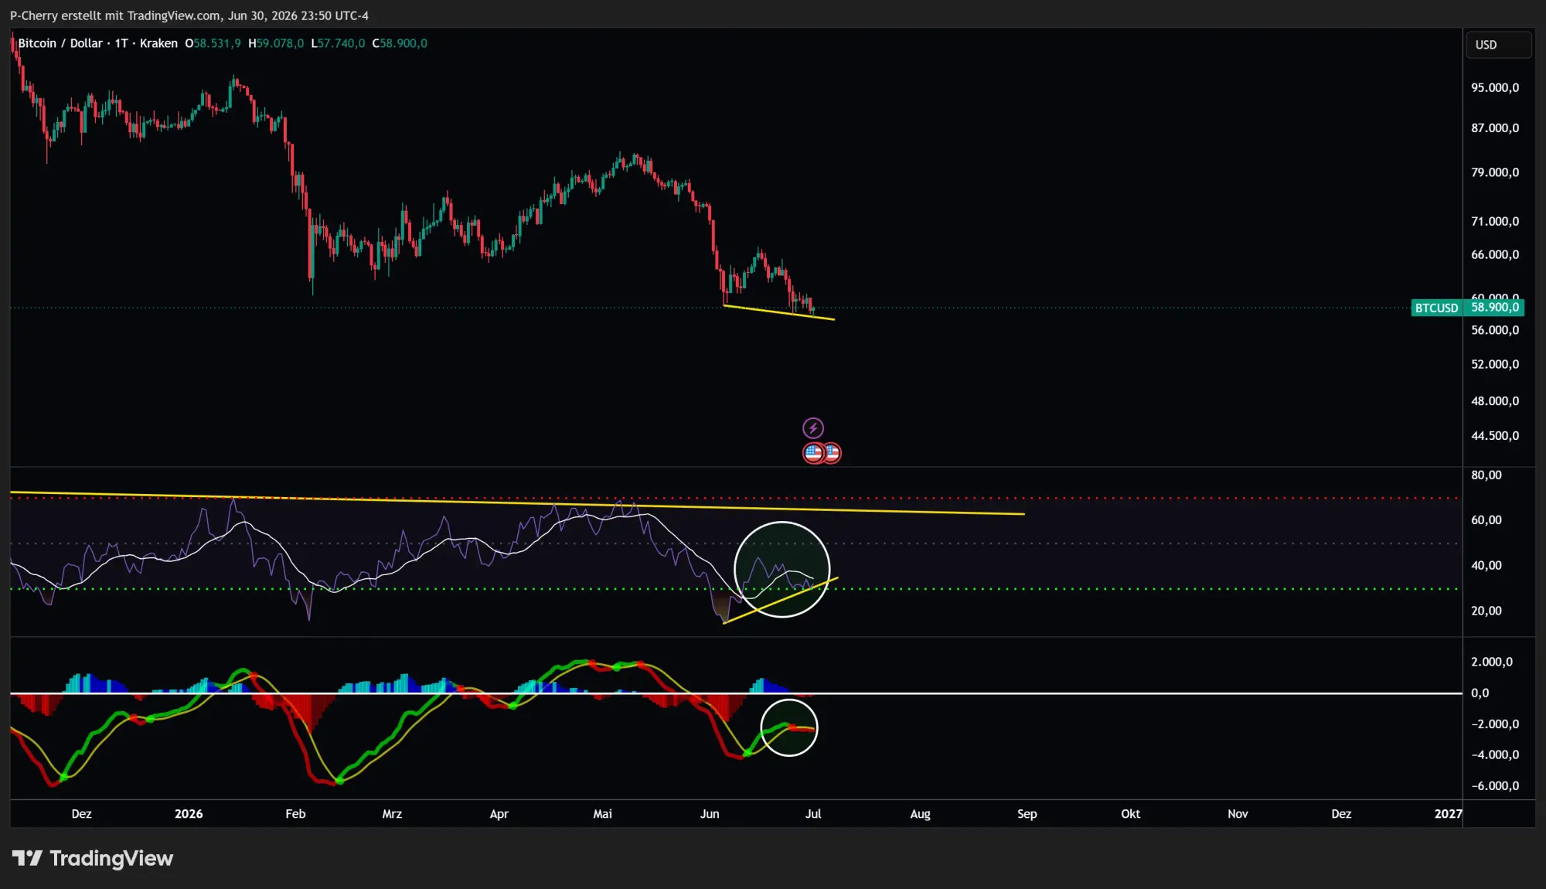The image size is (1546, 889).
Task: Open the partially hidden US flag event icon
Action: point(834,453)
